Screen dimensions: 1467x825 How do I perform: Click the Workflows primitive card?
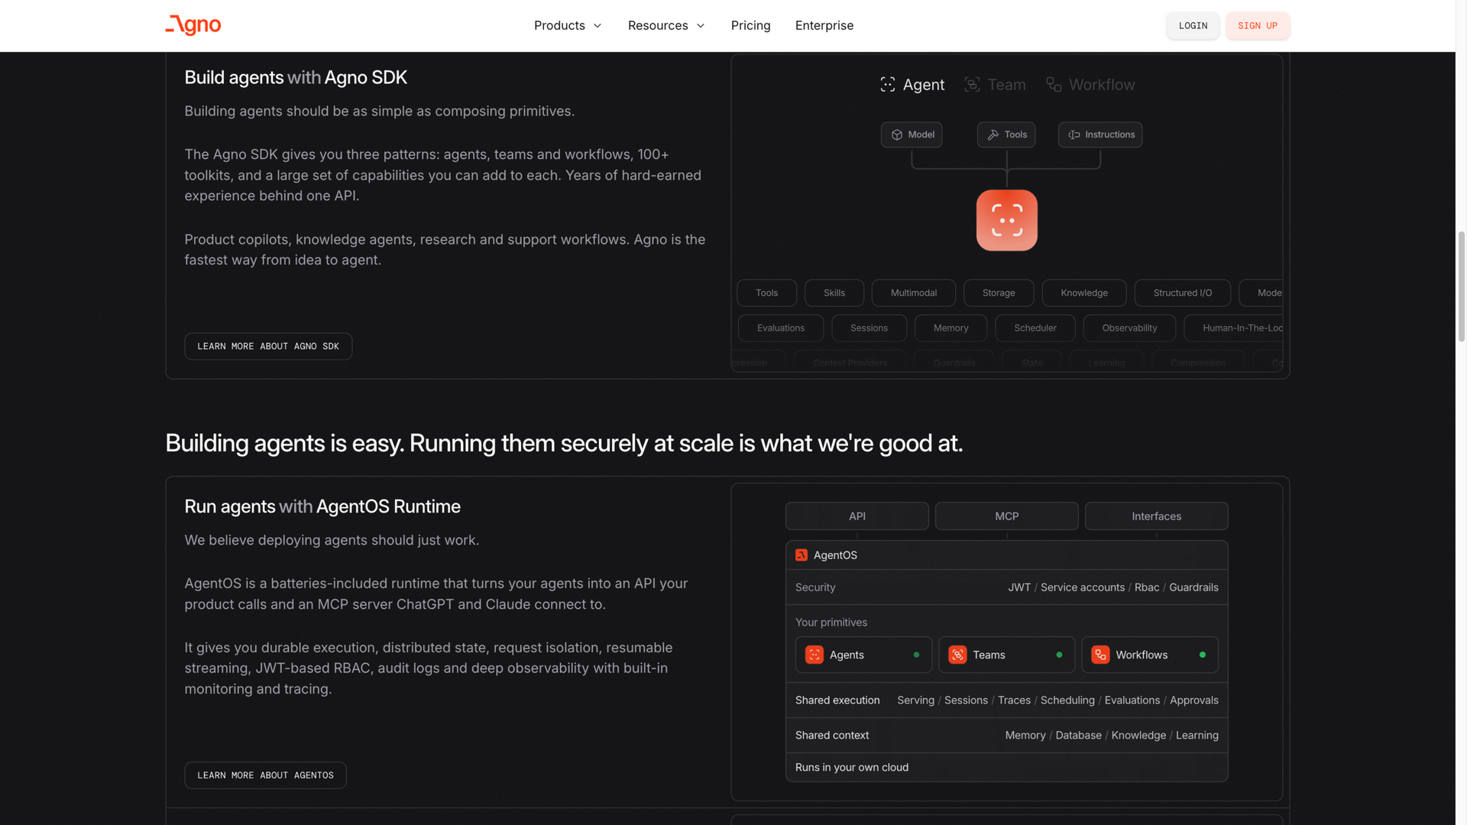(1149, 655)
